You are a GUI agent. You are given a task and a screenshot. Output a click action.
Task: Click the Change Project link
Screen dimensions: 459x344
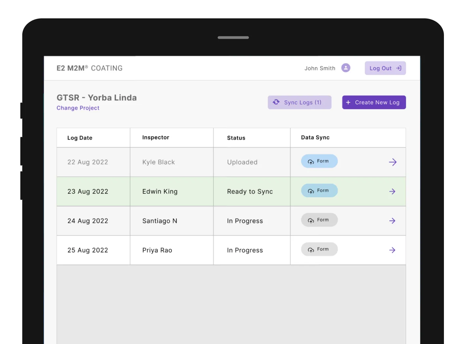click(78, 108)
